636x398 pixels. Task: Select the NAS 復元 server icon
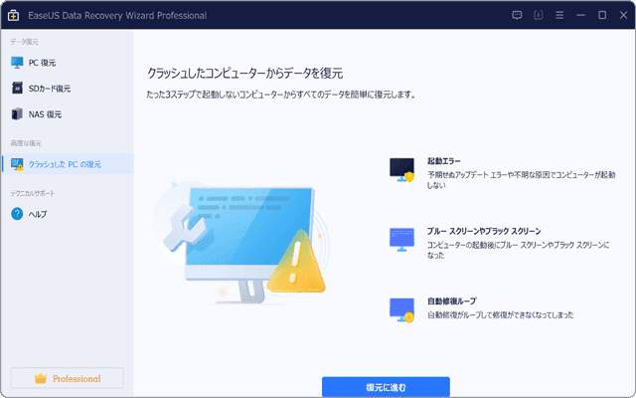point(17,114)
